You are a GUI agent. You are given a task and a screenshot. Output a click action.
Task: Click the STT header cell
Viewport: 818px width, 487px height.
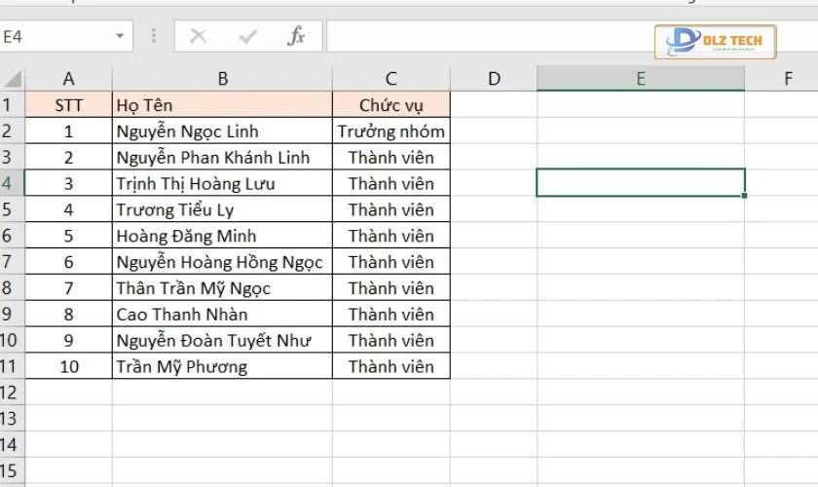[68, 104]
